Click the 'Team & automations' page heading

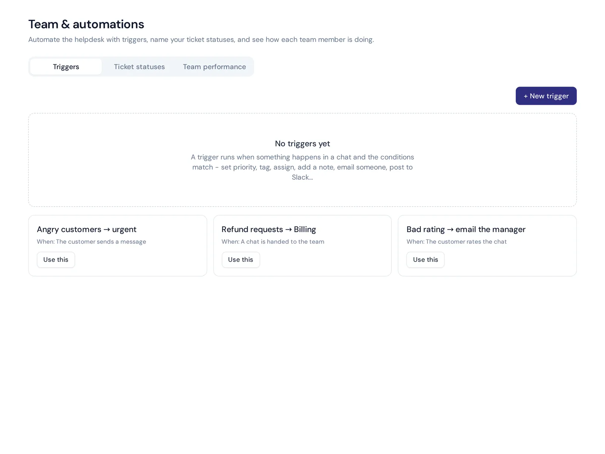point(86,24)
